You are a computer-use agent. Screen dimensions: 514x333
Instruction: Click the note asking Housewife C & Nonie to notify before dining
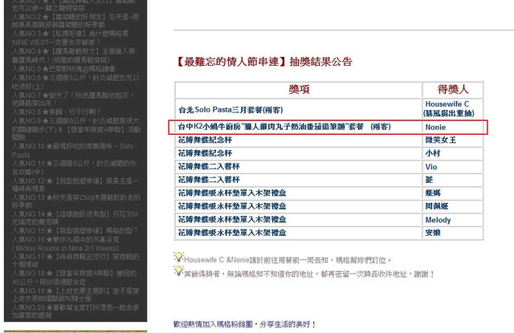tap(288, 260)
